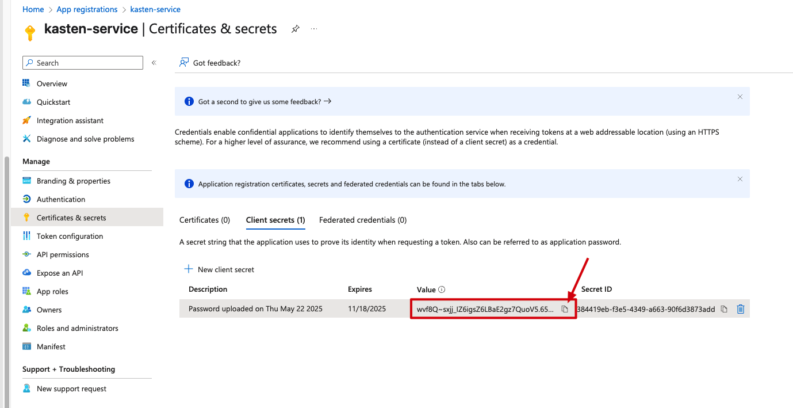This screenshot has width=793, height=408.
Task: Open the ellipsis more options in title
Action: 314,29
